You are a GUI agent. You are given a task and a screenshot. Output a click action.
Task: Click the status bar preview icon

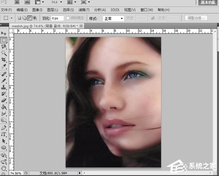[x=26, y=173]
